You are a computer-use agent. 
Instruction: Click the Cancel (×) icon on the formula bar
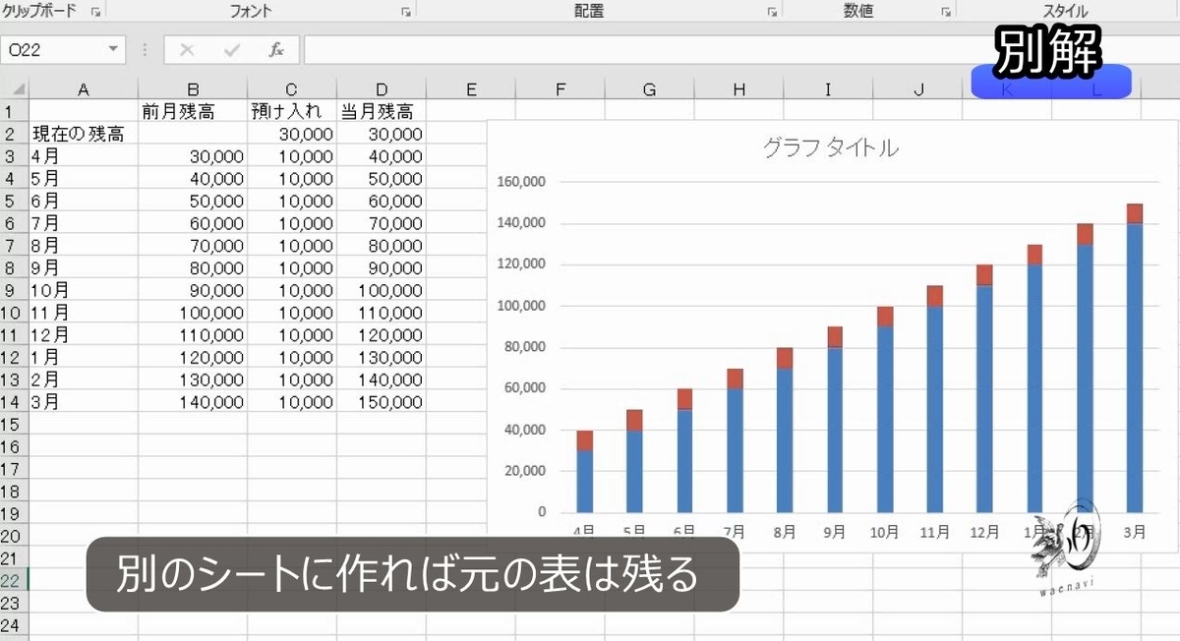pos(186,49)
